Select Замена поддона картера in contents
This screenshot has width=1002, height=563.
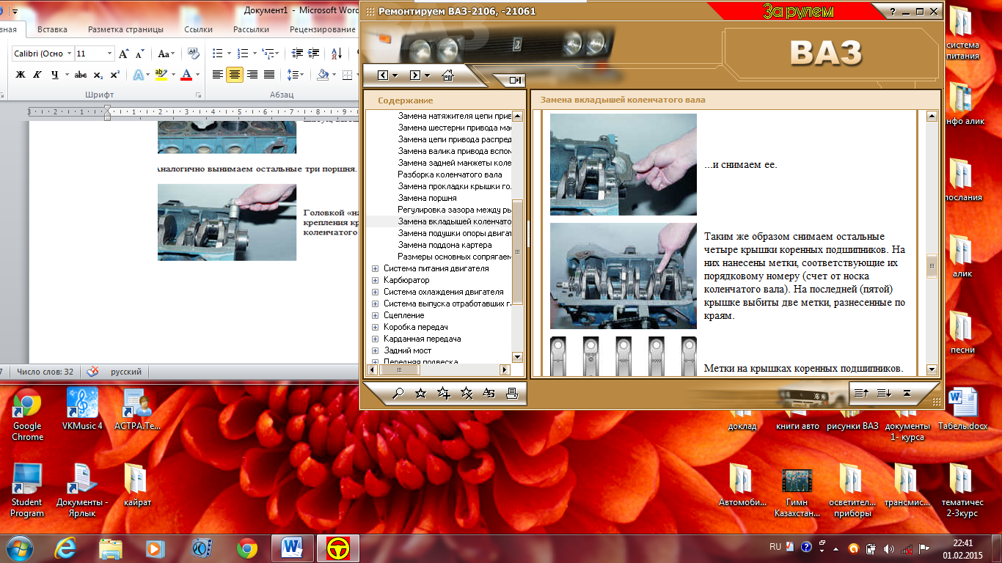coord(445,245)
